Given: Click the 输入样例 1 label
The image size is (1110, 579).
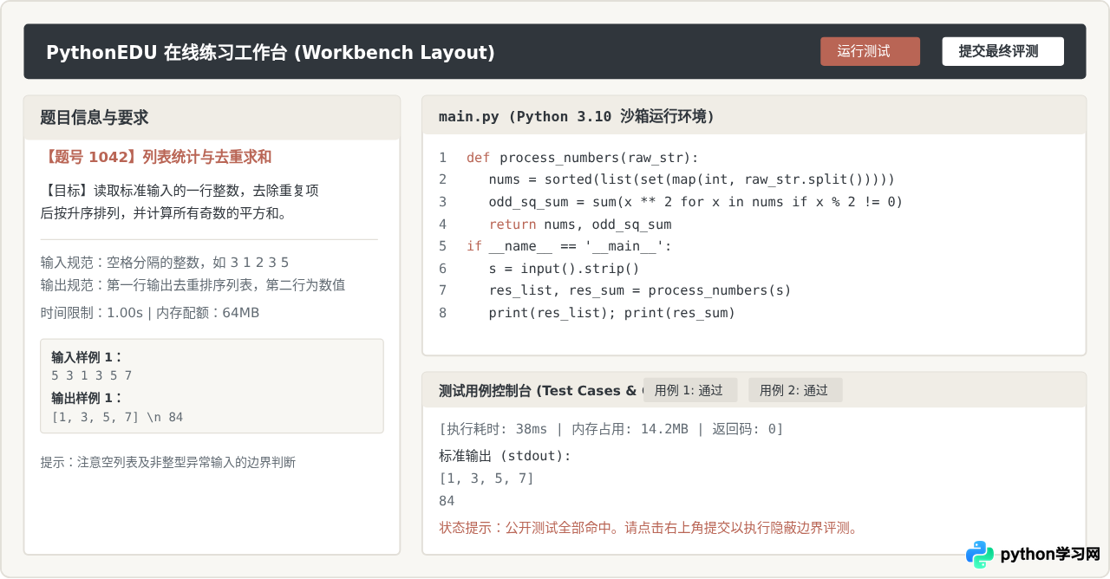Looking at the screenshot, I should click(x=87, y=357).
